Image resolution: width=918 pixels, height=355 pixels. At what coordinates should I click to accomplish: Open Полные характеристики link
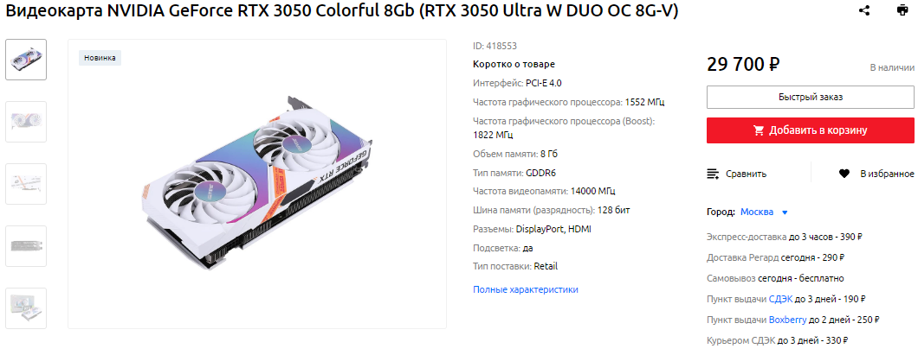tap(525, 289)
